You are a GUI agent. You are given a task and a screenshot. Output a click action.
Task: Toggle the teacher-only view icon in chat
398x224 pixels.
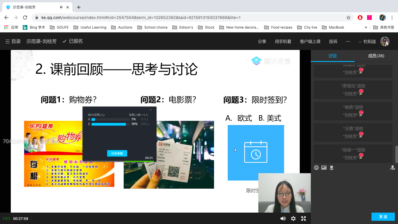tap(392, 168)
